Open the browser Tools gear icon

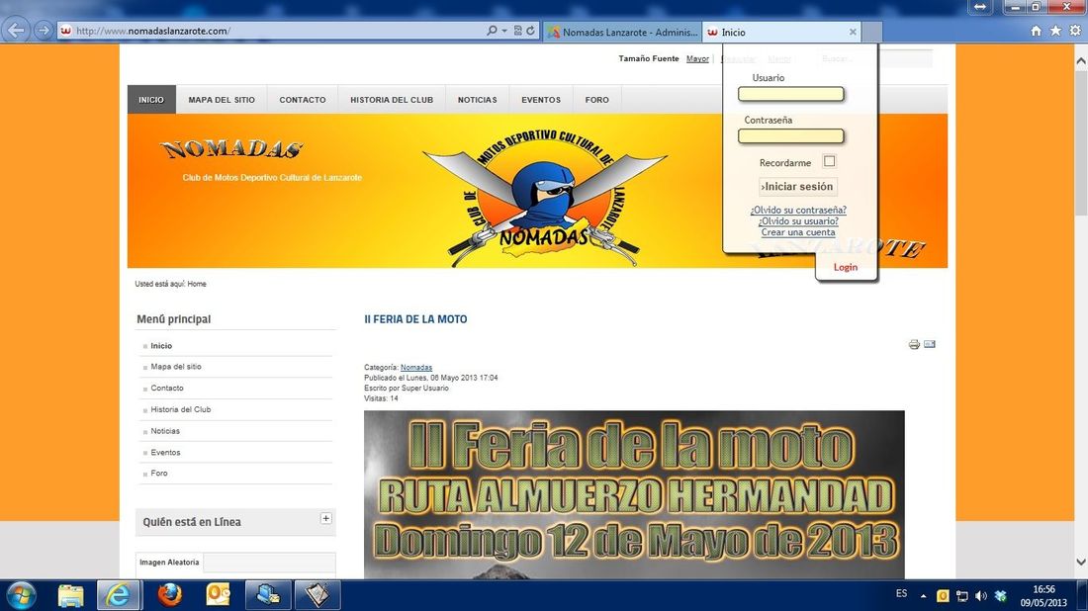(1075, 31)
